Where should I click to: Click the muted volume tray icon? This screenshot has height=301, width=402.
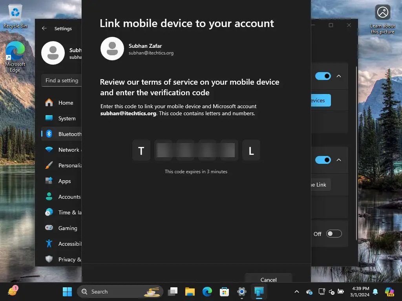coord(331,292)
